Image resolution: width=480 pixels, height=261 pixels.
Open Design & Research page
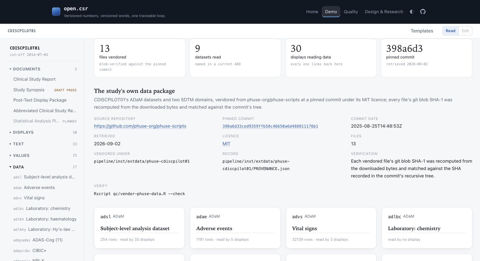click(384, 12)
